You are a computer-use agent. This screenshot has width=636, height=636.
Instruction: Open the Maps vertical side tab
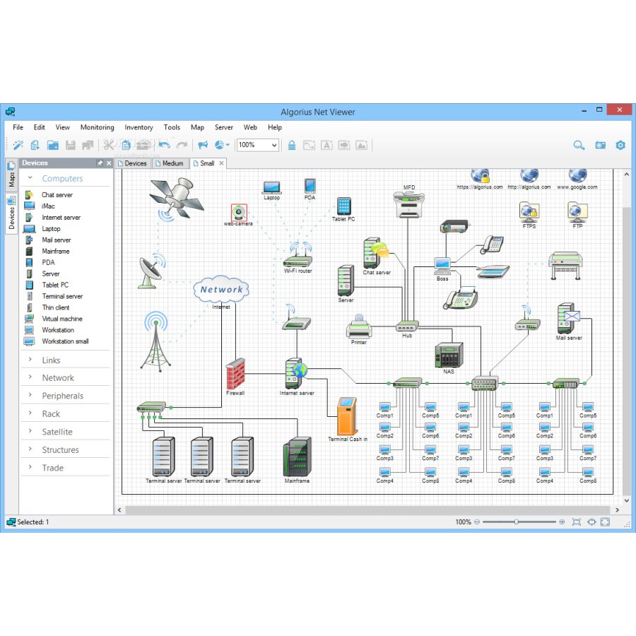point(11,176)
